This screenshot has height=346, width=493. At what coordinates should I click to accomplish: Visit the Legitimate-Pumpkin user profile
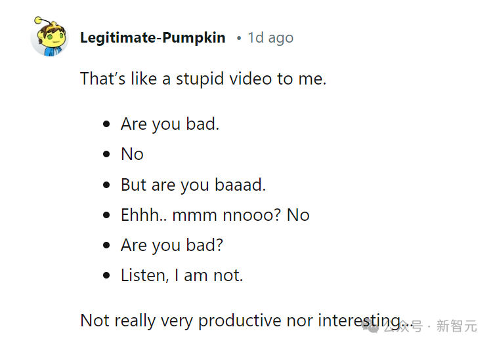tap(153, 38)
